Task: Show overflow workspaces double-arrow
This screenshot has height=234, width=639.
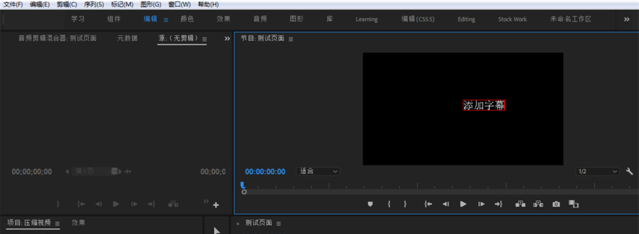Action: click(x=627, y=19)
